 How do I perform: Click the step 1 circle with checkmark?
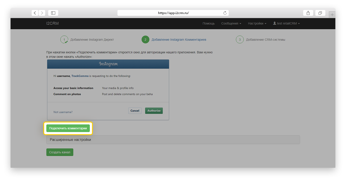(64, 39)
